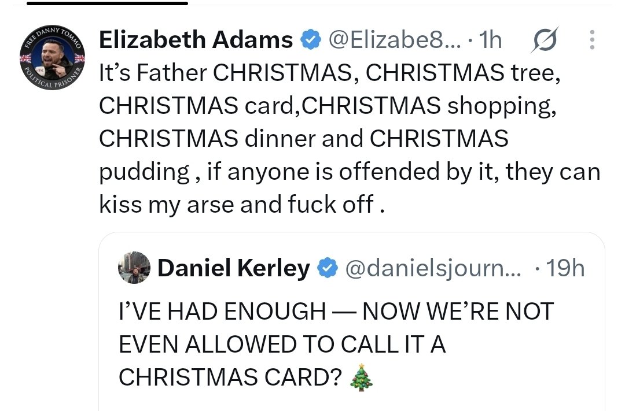Open Daniel Kerley's small avatar

(134, 268)
